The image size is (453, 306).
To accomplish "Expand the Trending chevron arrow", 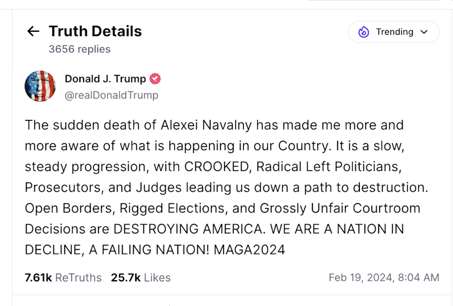I will point(424,32).
